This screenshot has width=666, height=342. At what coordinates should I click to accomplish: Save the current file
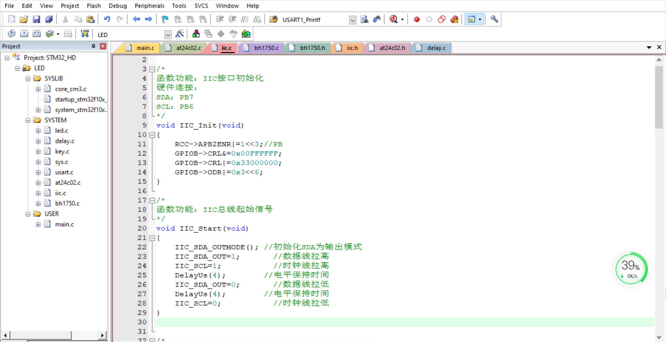point(36,19)
